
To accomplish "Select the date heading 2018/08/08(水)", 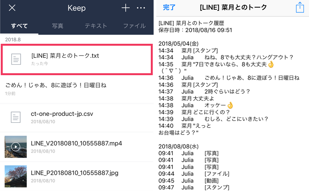I will (x=178, y=146).
